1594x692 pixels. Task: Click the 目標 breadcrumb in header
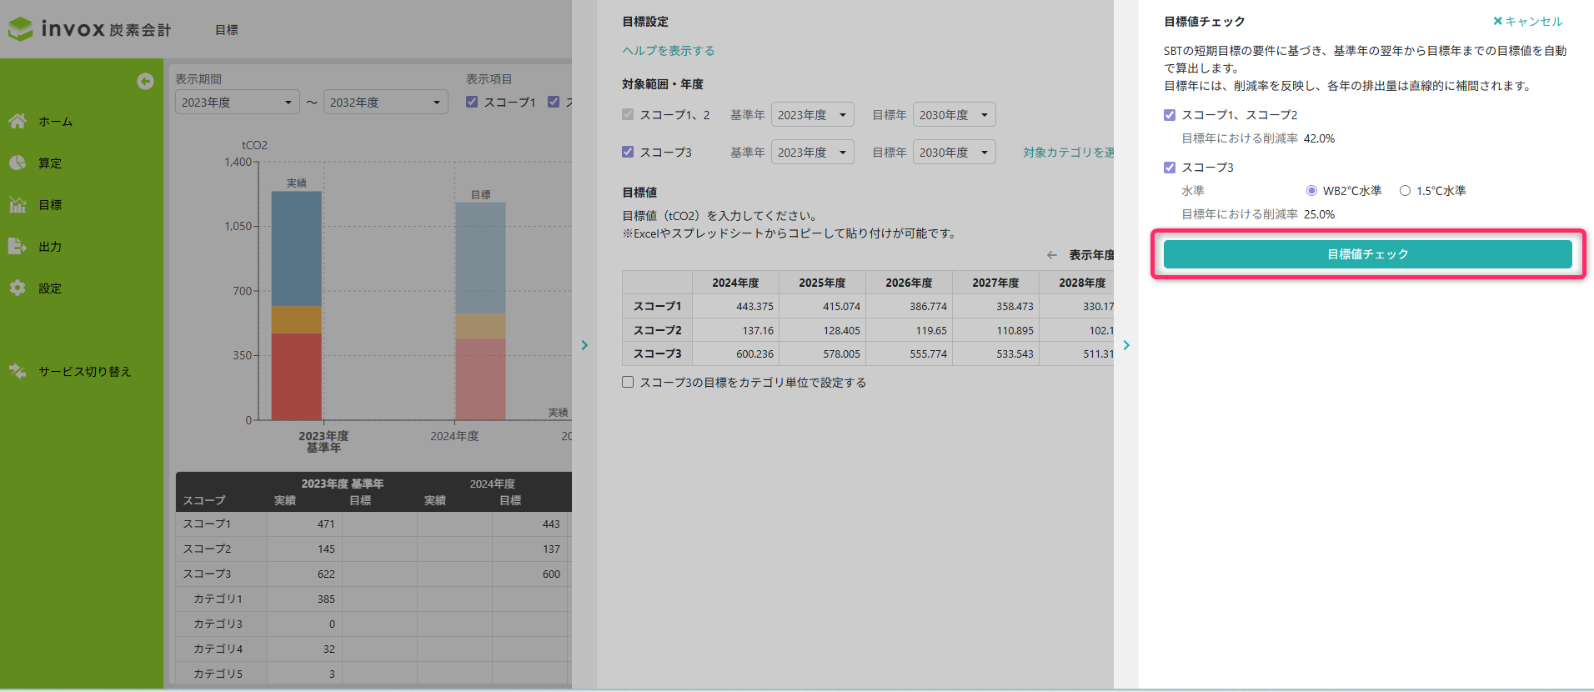(226, 30)
